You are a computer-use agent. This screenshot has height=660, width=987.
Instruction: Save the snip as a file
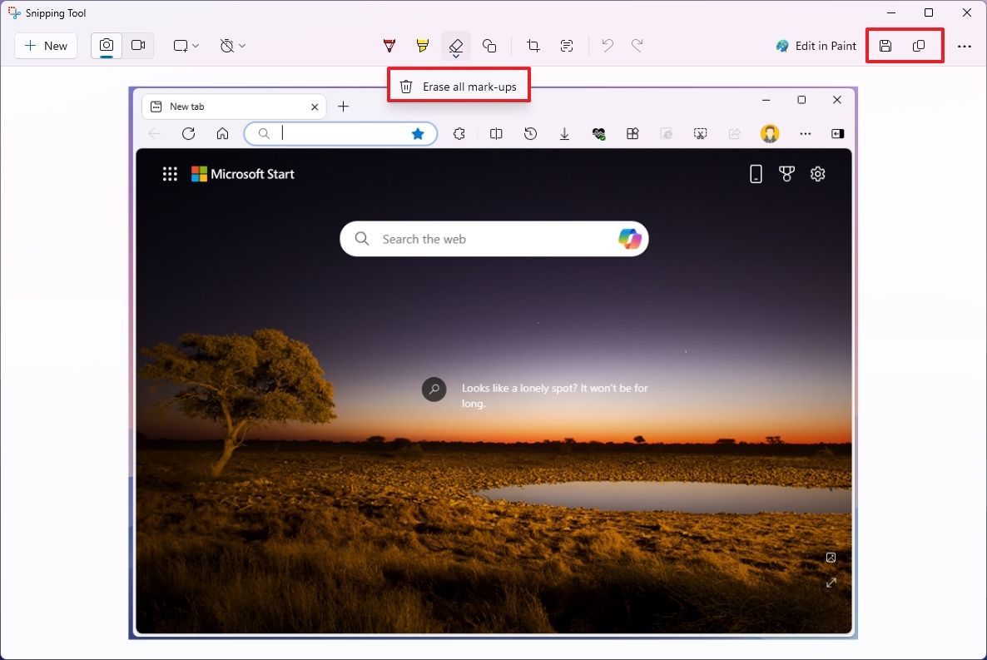885,46
